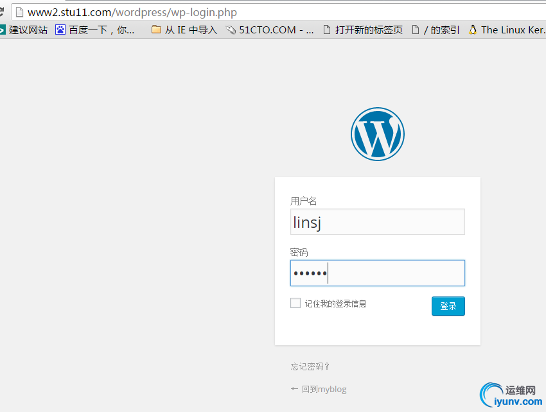Click the 用户名 label text
Image resolution: width=546 pixels, height=412 pixels.
click(303, 201)
